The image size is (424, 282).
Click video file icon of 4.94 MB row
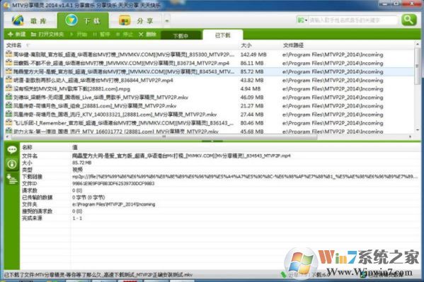coord(9,88)
